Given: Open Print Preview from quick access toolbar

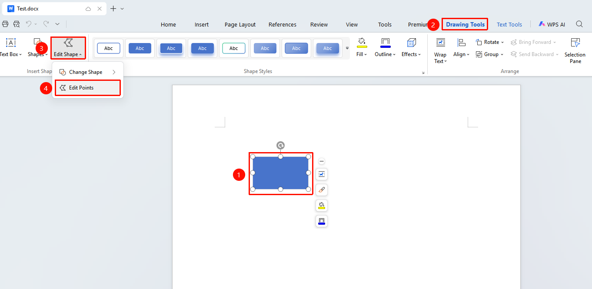Looking at the screenshot, I should coord(17,24).
